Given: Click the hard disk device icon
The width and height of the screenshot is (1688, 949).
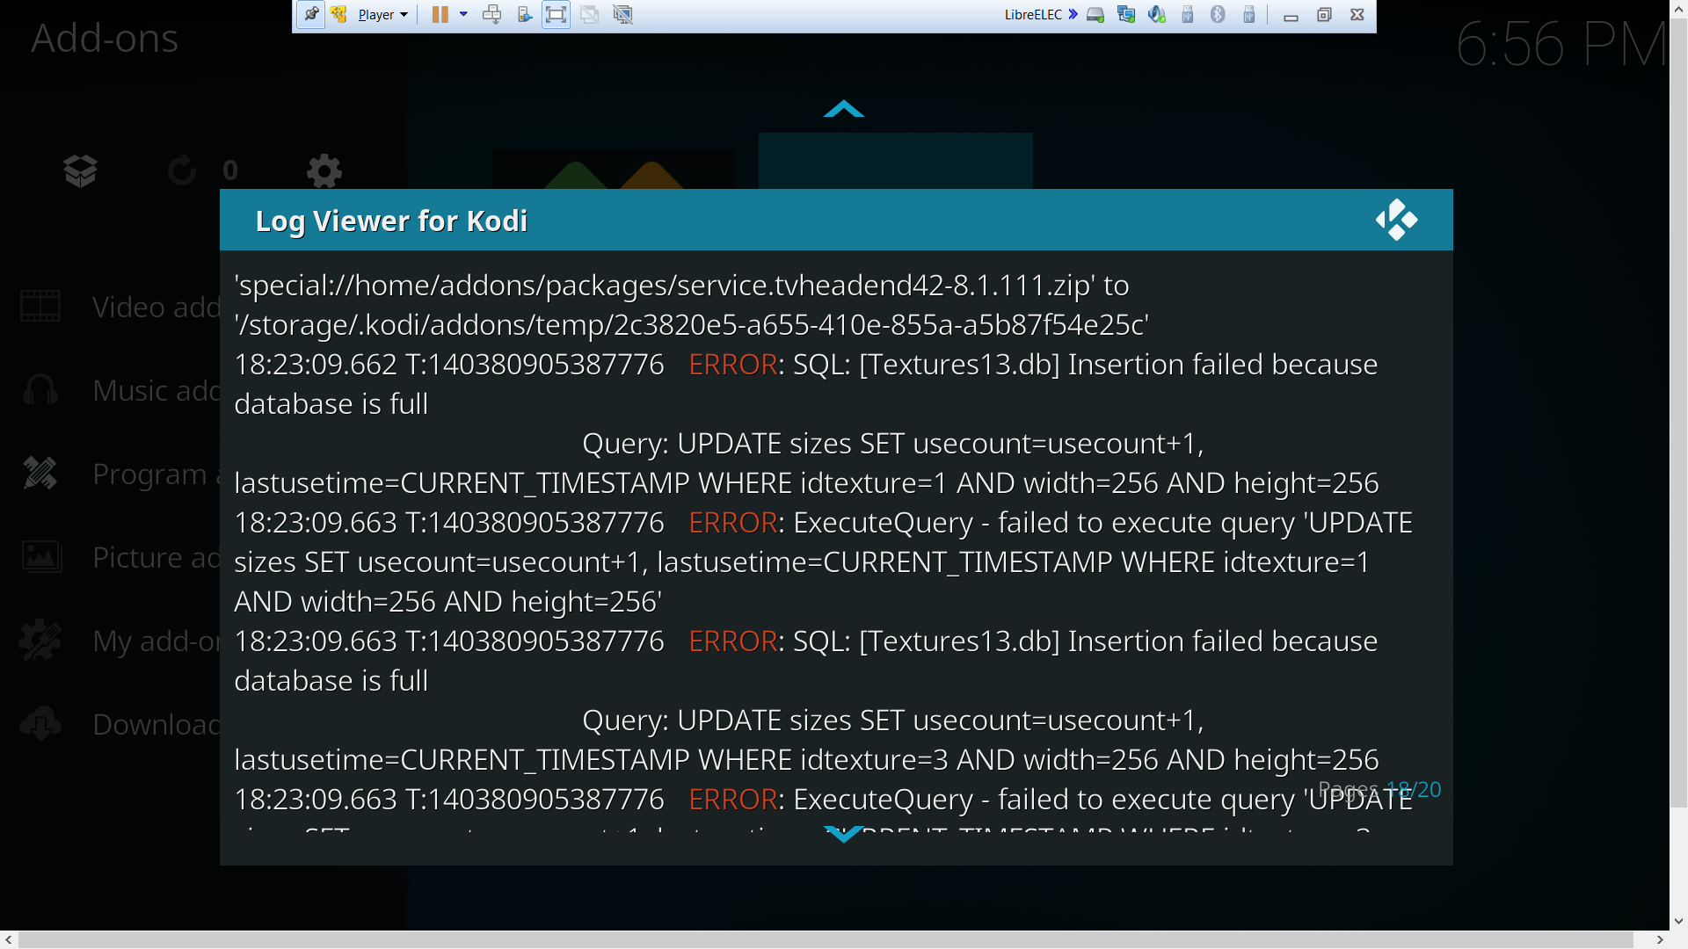Looking at the screenshot, I should (1095, 14).
